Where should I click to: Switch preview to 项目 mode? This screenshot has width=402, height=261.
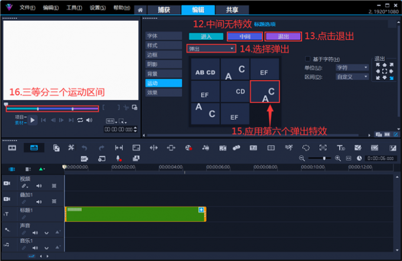tap(20, 117)
